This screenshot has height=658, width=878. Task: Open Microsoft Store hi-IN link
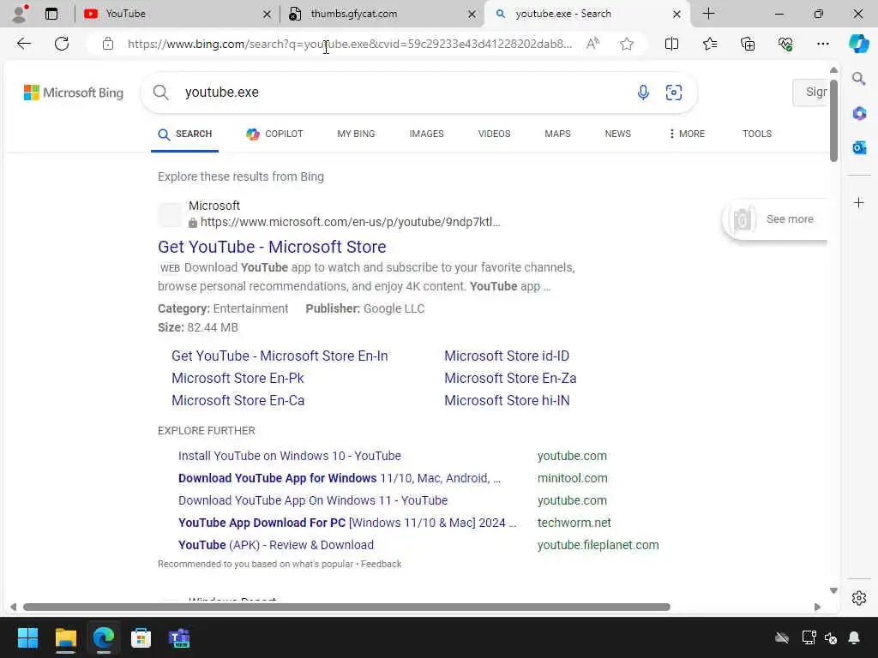tap(507, 401)
